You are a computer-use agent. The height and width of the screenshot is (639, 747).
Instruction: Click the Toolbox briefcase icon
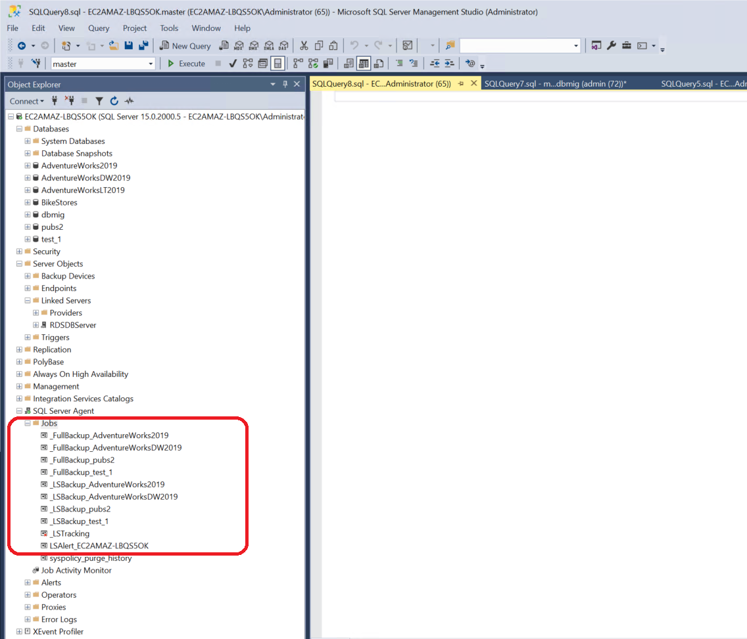627,46
